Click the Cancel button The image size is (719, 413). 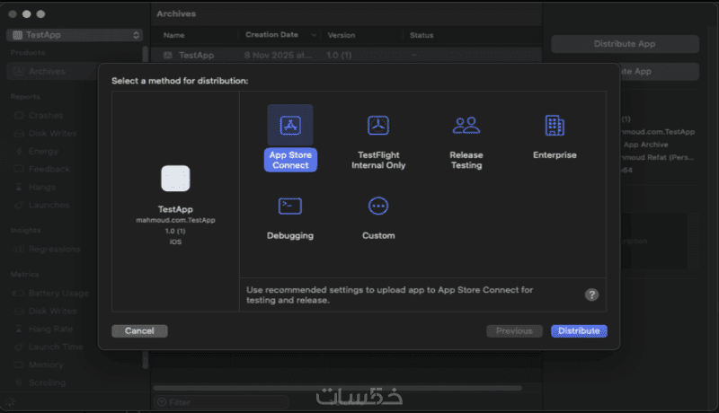(139, 330)
